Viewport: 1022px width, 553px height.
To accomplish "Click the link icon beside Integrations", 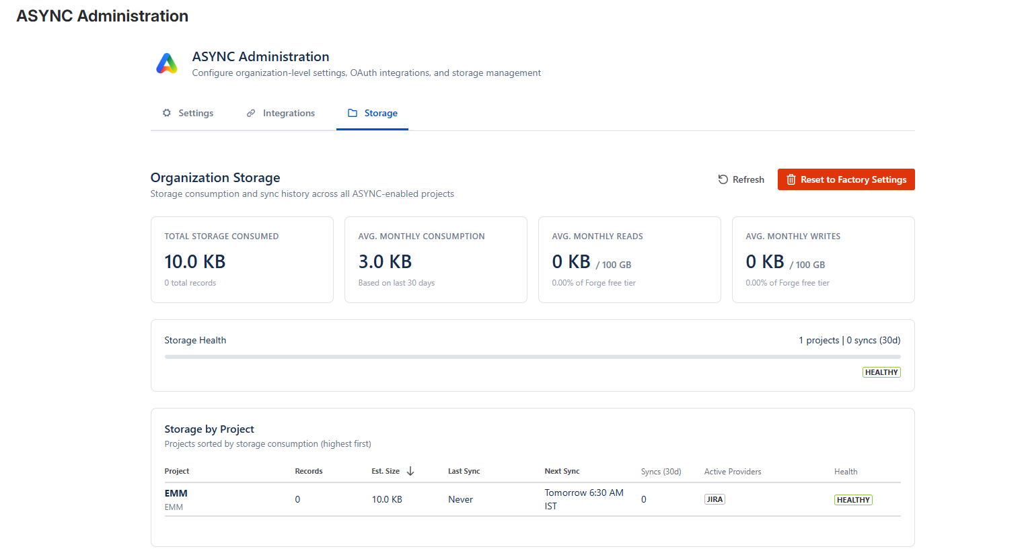I will 251,113.
